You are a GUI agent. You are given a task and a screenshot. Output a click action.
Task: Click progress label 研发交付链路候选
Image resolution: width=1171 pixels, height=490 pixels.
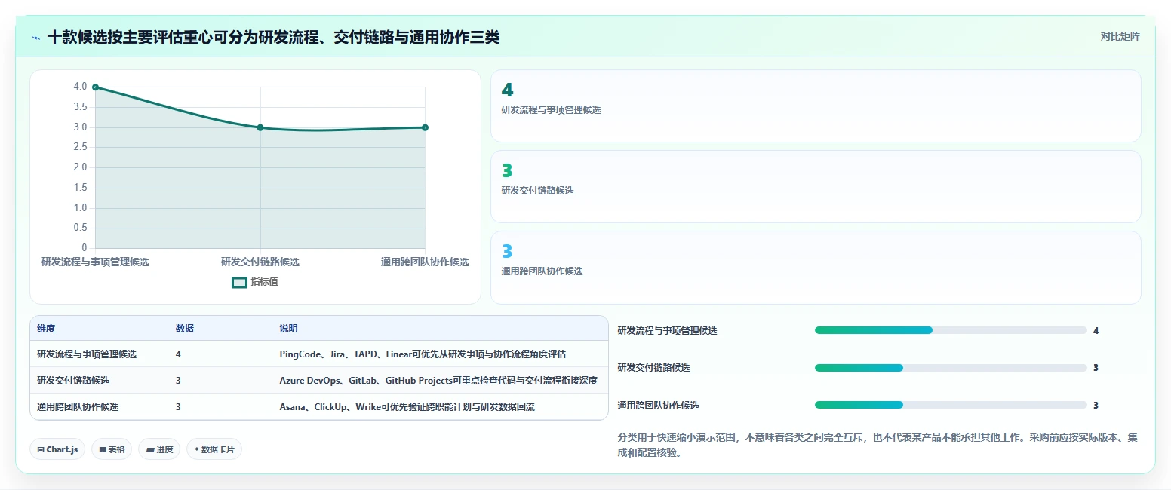click(653, 368)
